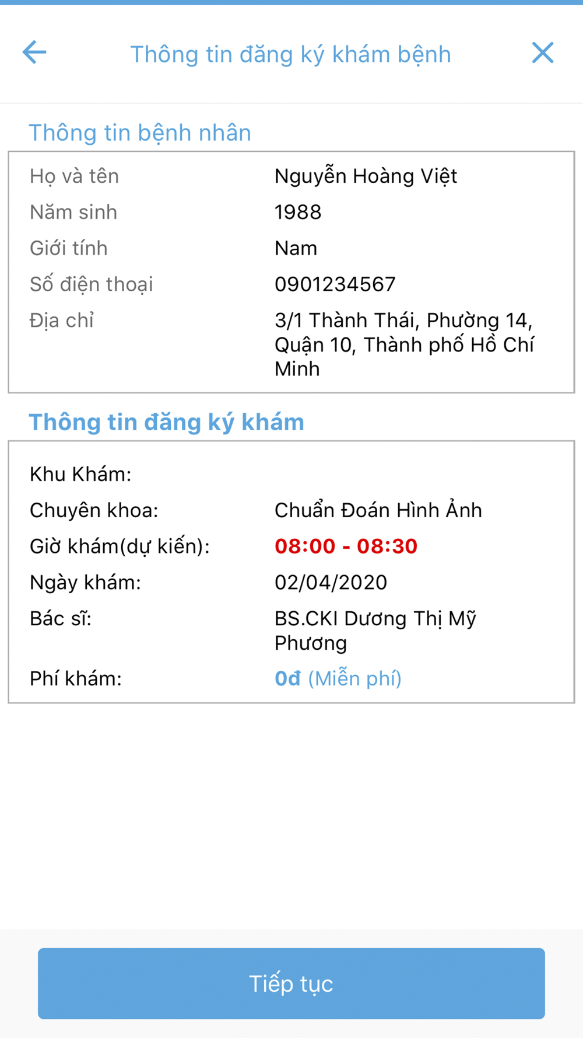Tap the Phí khám label

point(76,679)
